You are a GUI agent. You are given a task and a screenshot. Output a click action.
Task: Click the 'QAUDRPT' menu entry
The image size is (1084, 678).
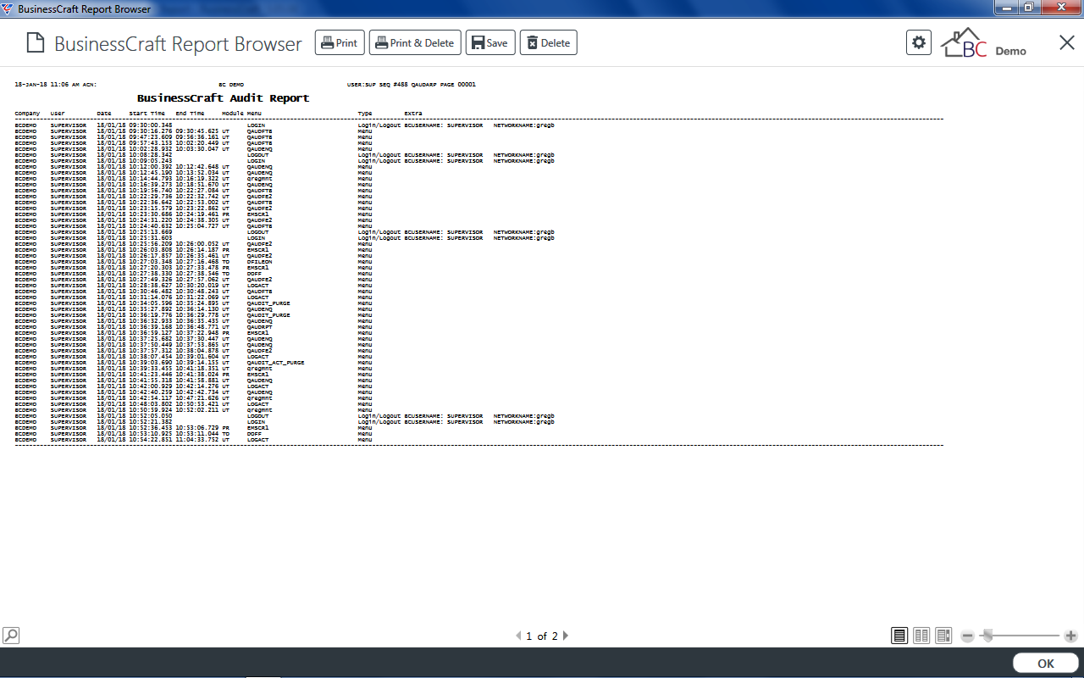[259, 327]
